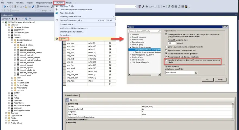Screen dimensions: 239x130
Task: Click the back navigation arrow icon in toolbar
Action: [5, 6]
